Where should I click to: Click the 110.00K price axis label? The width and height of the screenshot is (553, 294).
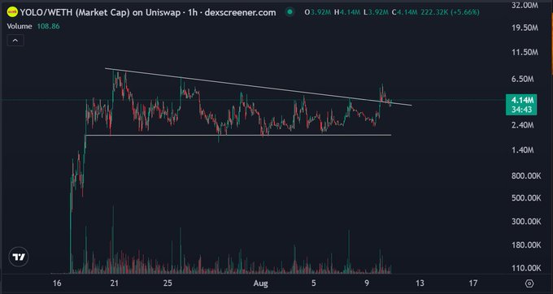click(x=526, y=268)
